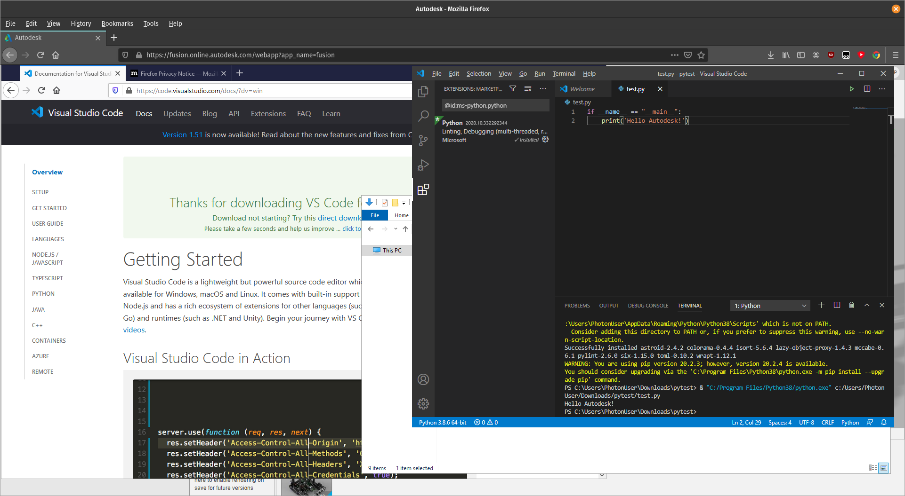Switch to OUTPUT panel tab
The height and width of the screenshot is (496, 905).
[x=609, y=306]
